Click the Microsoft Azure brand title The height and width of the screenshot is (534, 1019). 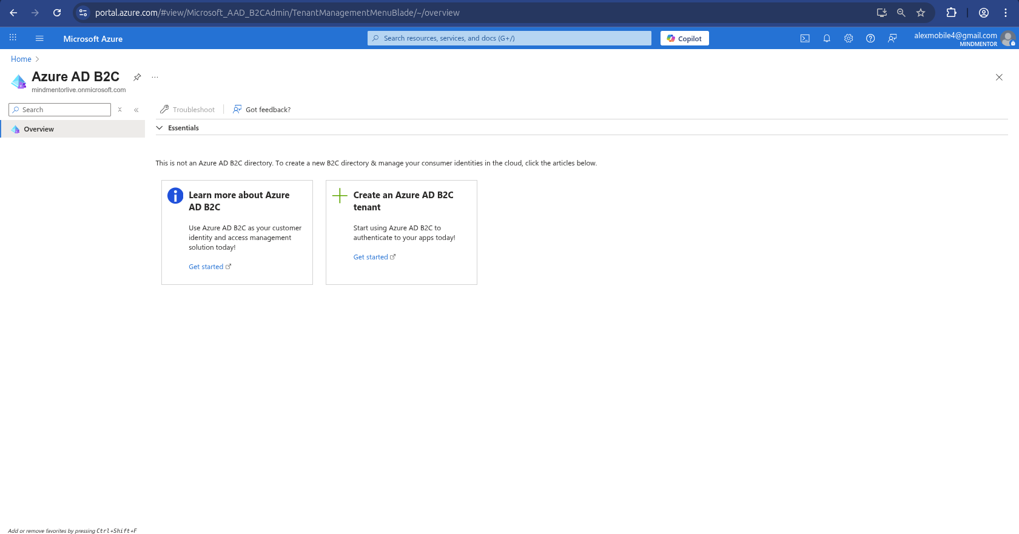[93, 39]
